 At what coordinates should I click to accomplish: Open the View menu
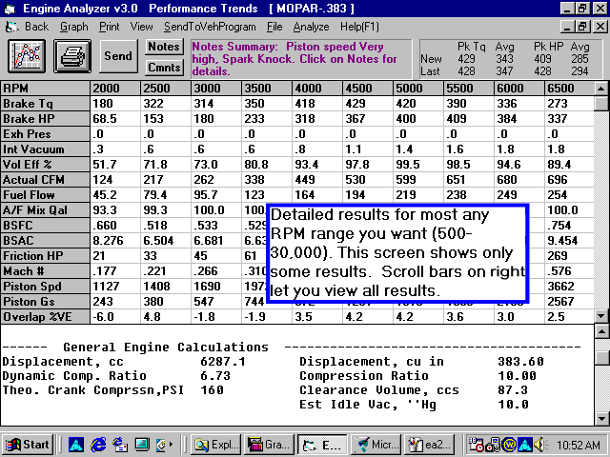pyautogui.click(x=142, y=27)
